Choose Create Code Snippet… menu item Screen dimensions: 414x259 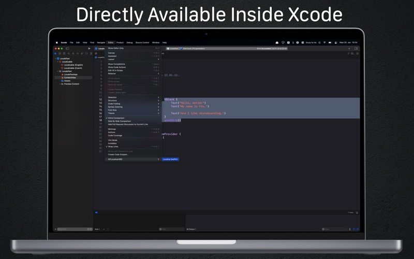[x=132, y=154]
